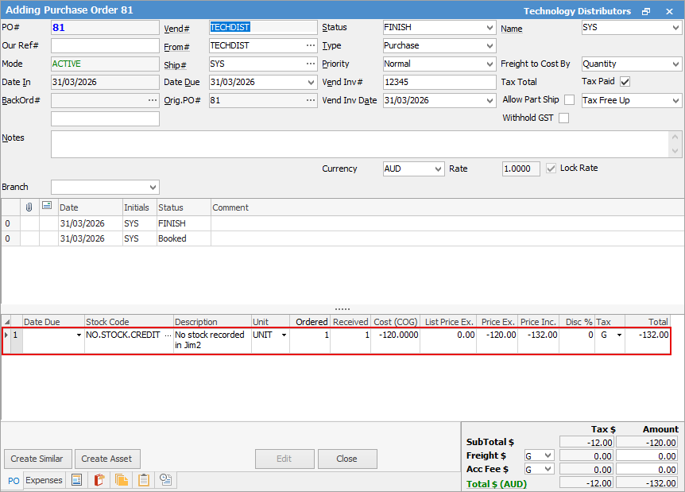Tick the Withhold GST checkbox

coord(563,118)
